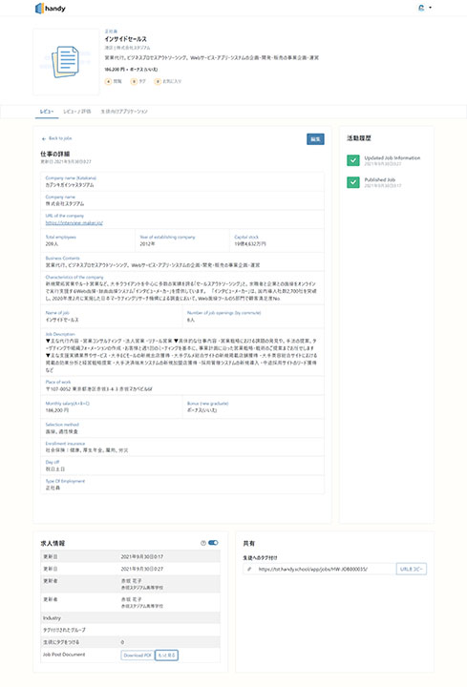
Task: Click the help question mark icon in 求人情報
Action: (x=203, y=543)
